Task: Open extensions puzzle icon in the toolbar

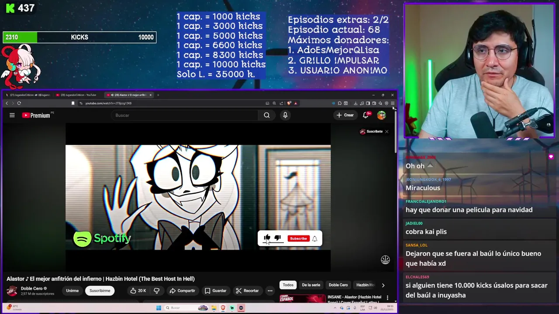Action: pos(339,103)
